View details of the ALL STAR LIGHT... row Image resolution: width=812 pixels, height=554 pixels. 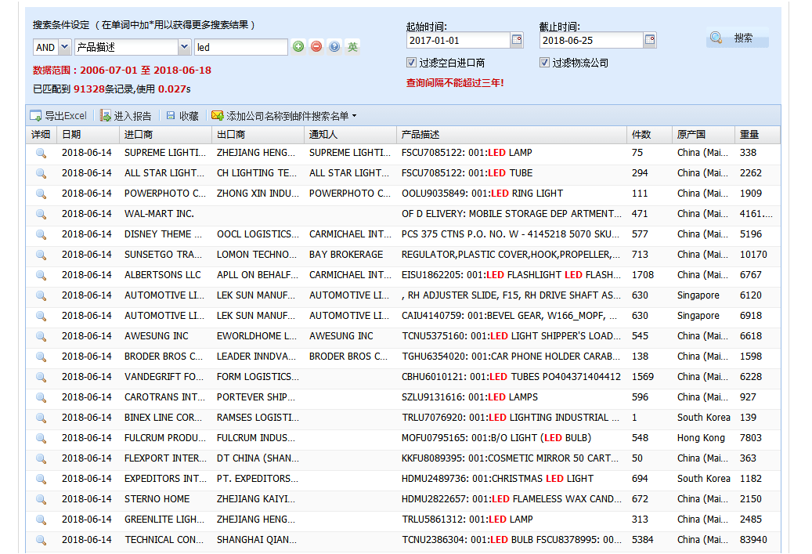pos(41,173)
